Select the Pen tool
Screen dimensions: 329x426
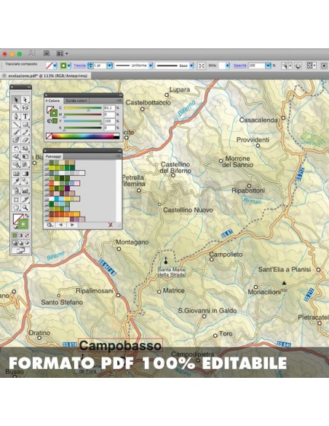click(16, 116)
